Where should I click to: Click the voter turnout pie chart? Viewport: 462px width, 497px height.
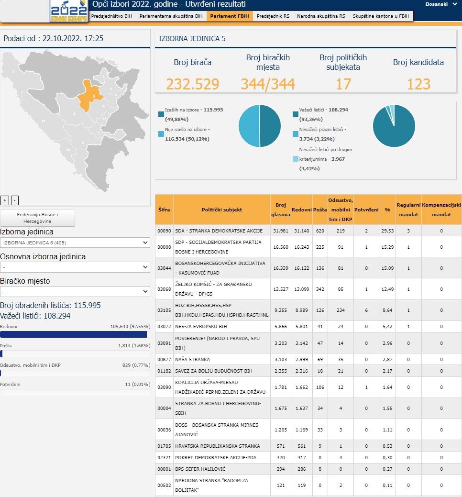click(260, 125)
